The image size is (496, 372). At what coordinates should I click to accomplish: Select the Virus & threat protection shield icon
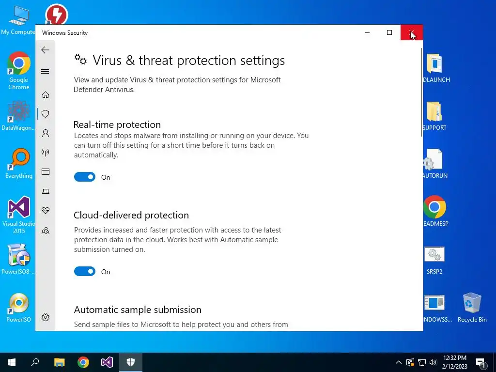[x=46, y=114]
